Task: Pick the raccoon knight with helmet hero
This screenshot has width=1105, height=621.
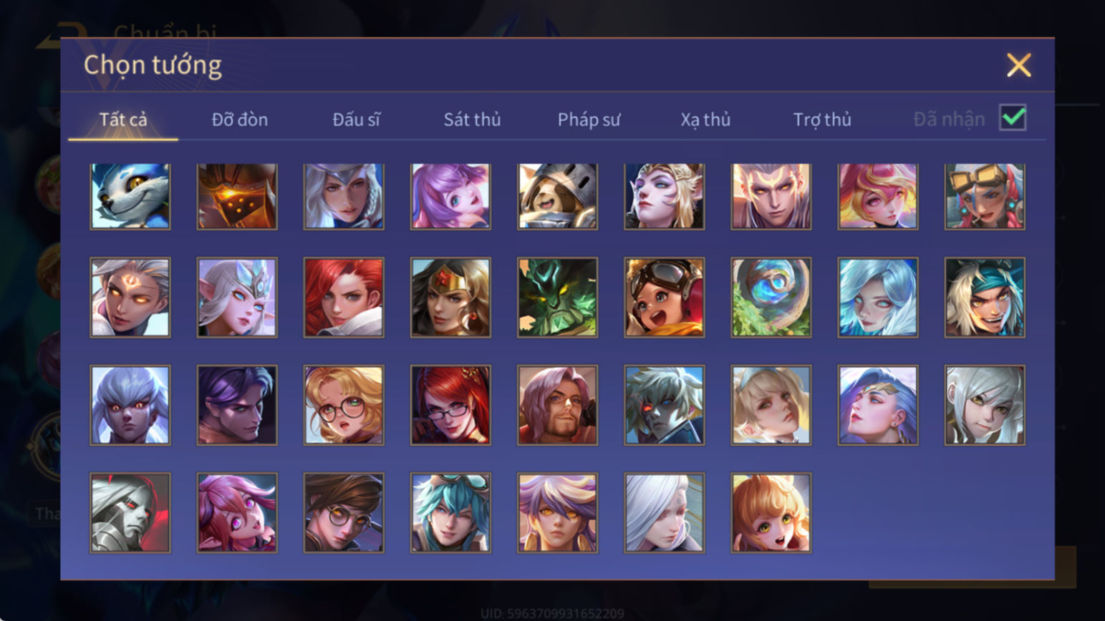Action: coord(557,197)
